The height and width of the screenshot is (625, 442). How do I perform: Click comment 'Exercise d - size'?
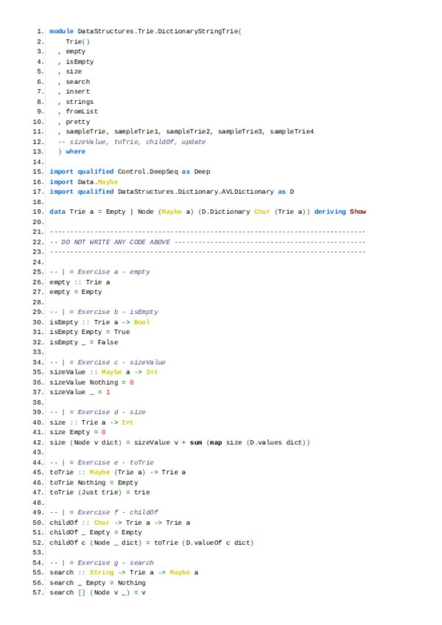[x=111, y=412]
